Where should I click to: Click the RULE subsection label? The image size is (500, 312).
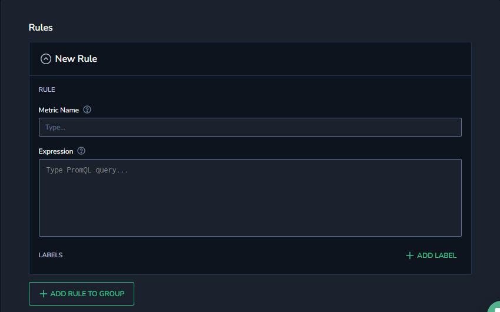[47, 89]
